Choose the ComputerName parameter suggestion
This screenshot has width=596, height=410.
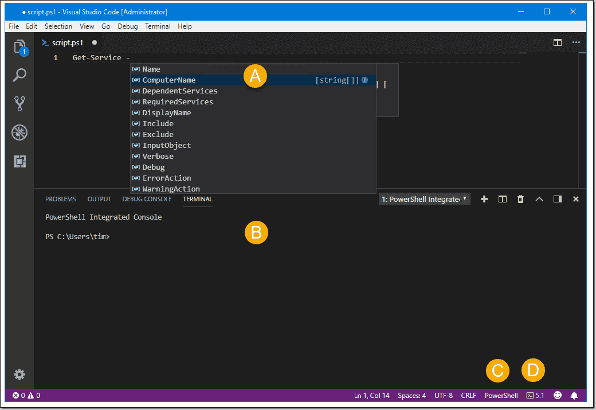[x=253, y=80]
